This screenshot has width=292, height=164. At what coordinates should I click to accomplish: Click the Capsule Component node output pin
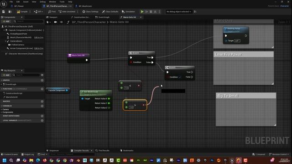tap(67, 90)
